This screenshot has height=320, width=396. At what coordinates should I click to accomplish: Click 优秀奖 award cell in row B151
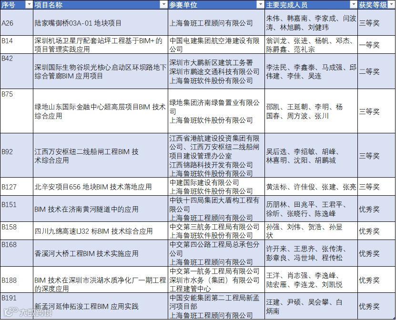click(x=376, y=209)
